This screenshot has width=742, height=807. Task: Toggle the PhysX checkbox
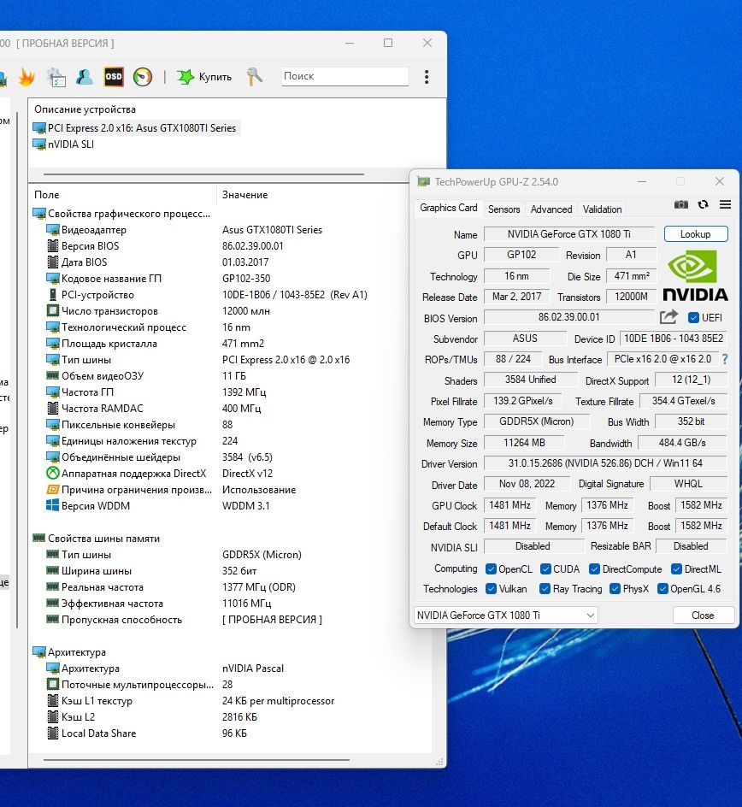[615, 589]
